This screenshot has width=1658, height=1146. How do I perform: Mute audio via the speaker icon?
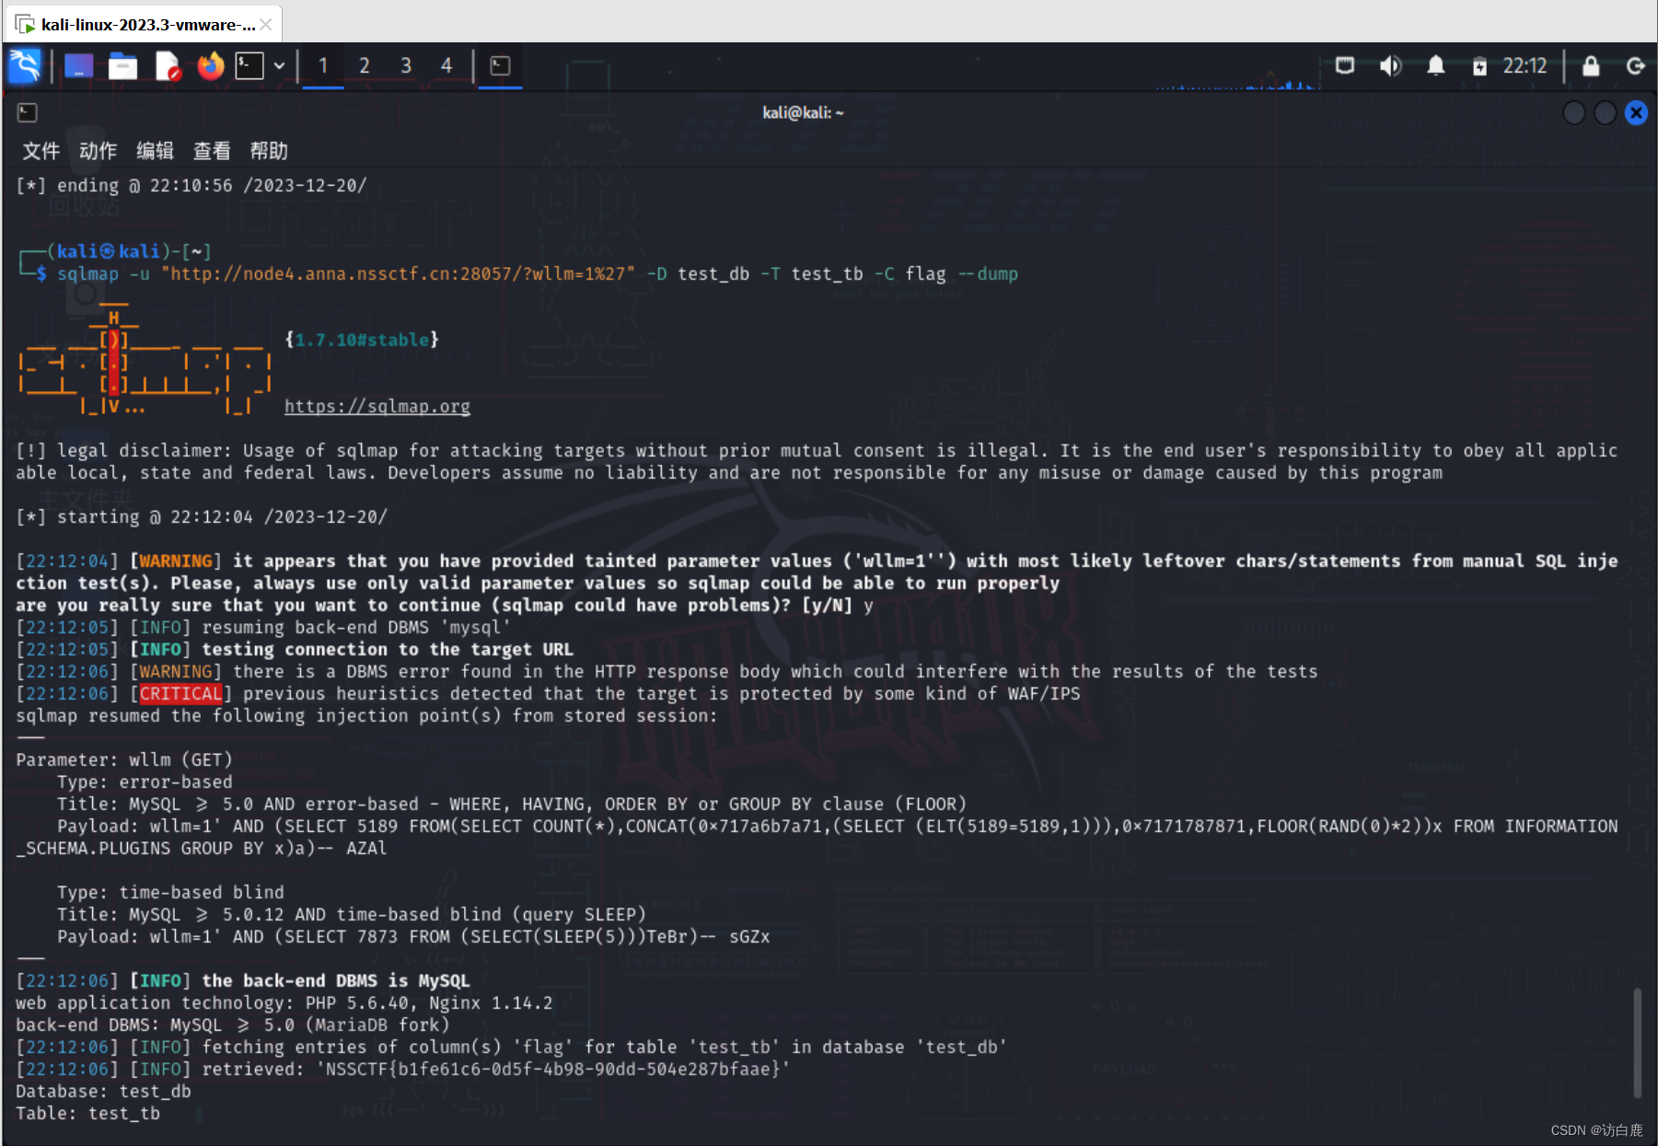[x=1390, y=65]
